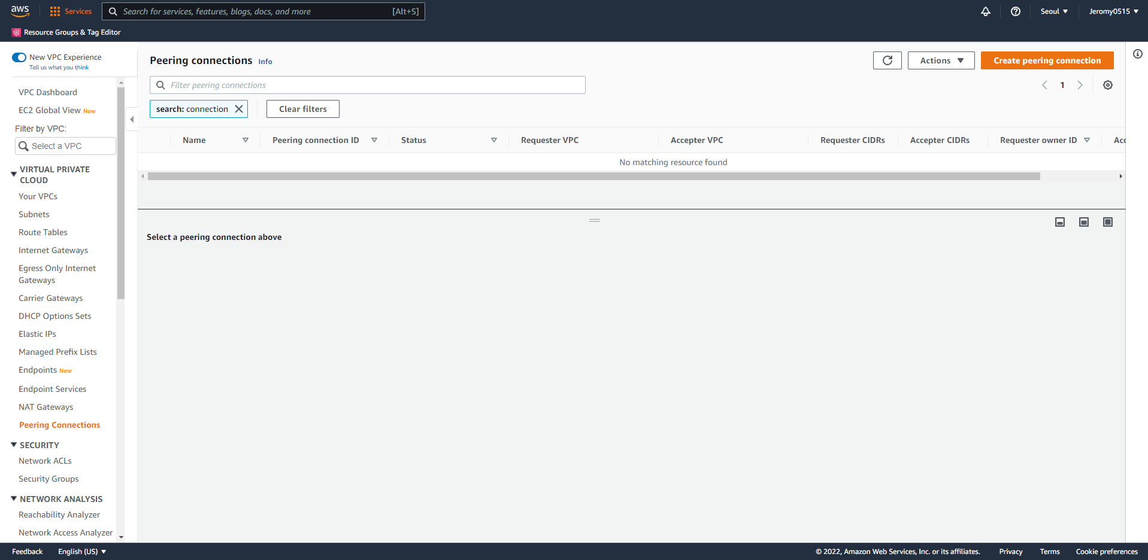
Task: Open the Info link beside Peering connections
Action: pos(265,62)
